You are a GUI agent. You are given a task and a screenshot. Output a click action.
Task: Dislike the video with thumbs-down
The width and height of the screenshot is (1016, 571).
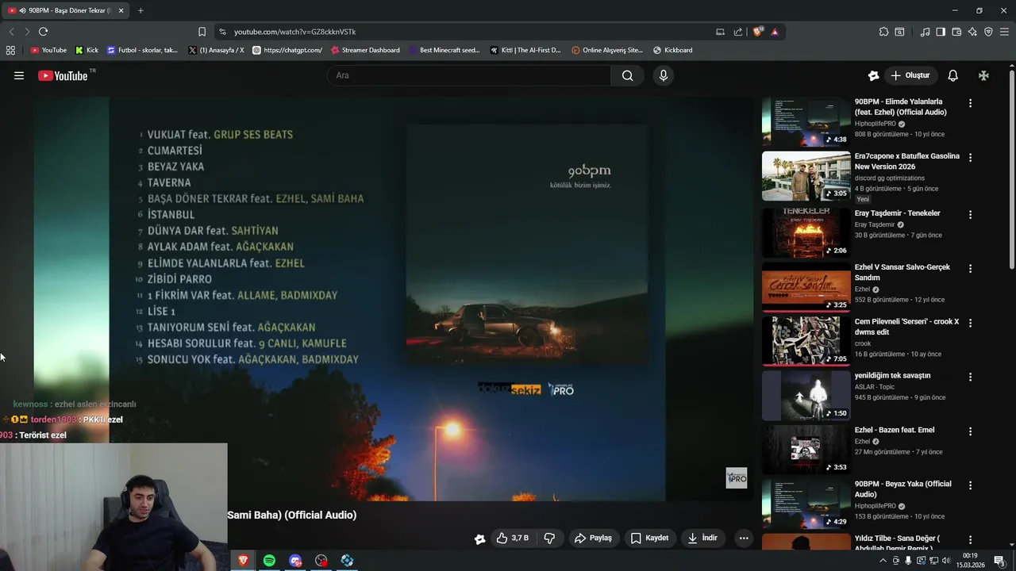pyautogui.click(x=549, y=538)
